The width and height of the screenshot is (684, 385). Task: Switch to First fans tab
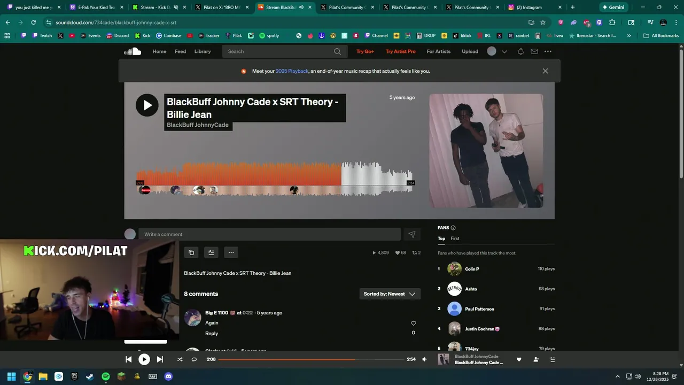[x=455, y=238]
